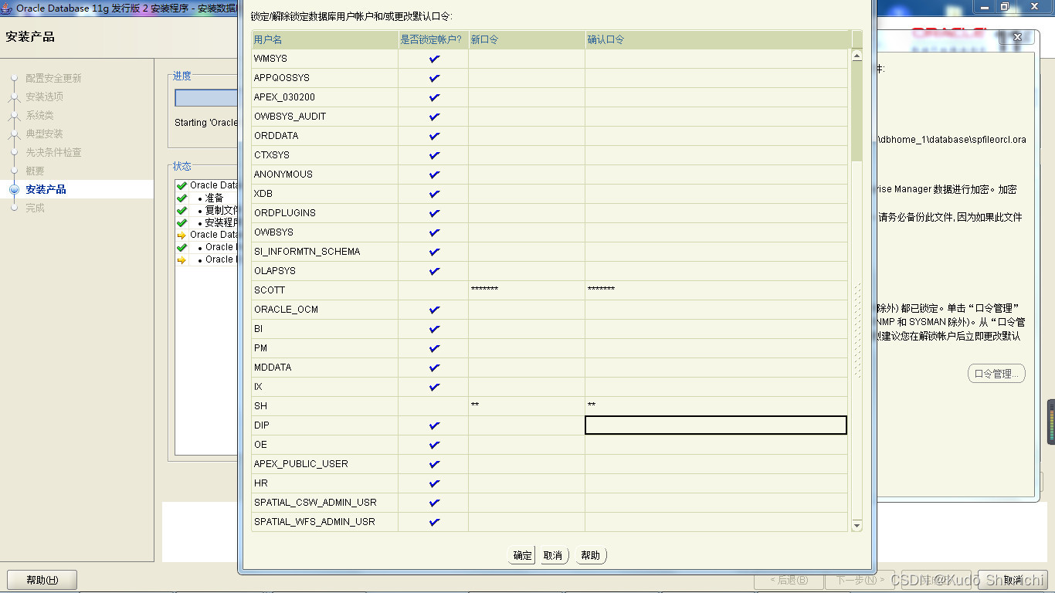The image size is (1055, 593).
Task: Click the SCOTT username cell
Action: [325, 290]
